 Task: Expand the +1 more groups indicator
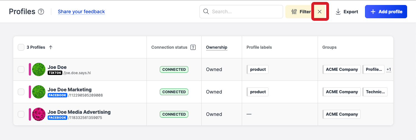(389, 69)
